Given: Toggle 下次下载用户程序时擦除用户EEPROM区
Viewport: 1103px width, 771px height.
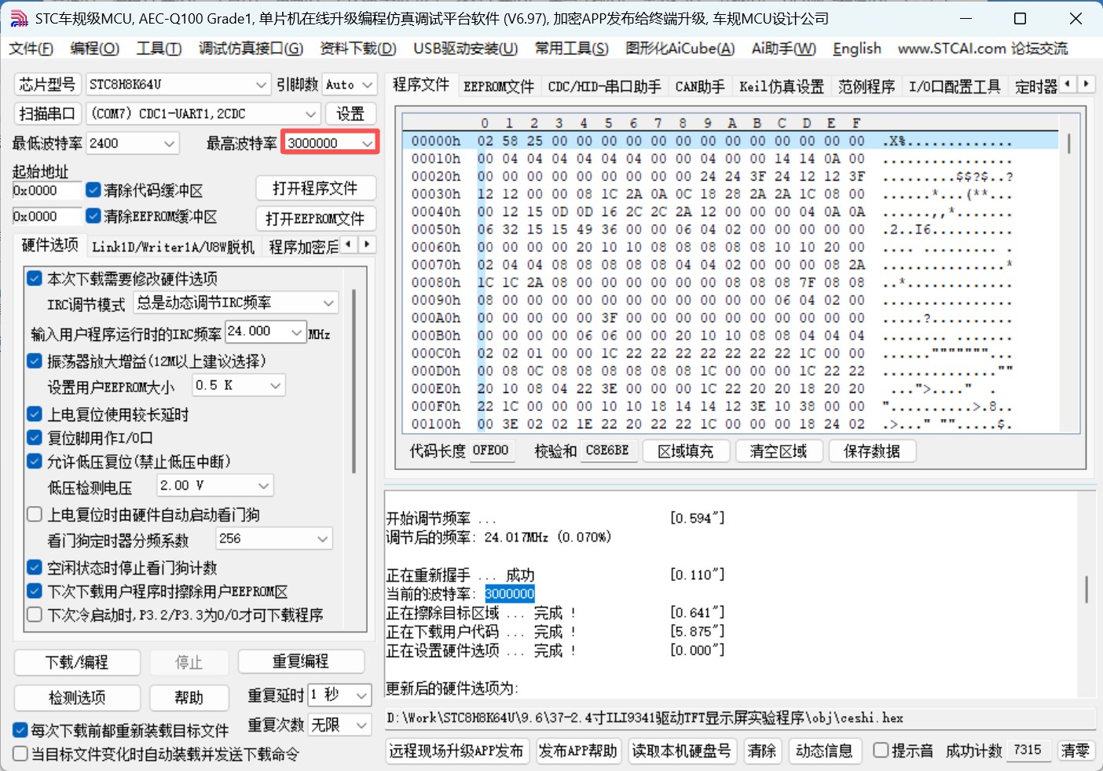Looking at the screenshot, I should point(35,591).
